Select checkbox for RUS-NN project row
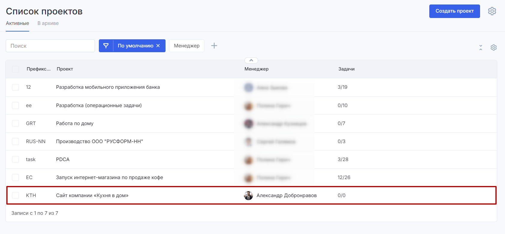The height and width of the screenshot is (234, 505). click(15, 142)
